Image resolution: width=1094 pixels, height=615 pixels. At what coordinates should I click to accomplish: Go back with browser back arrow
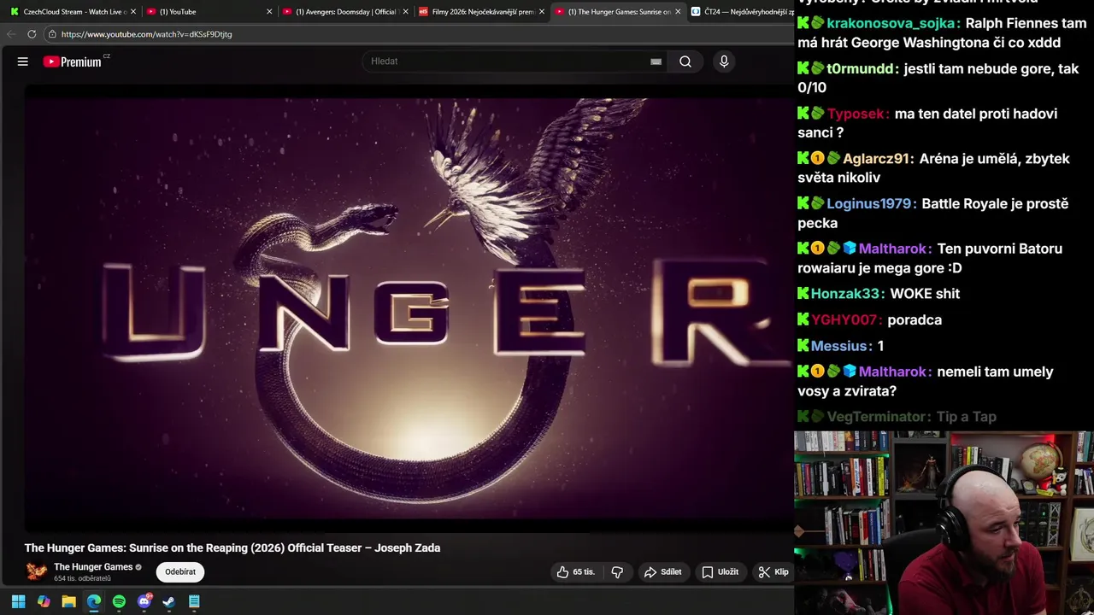point(11,34)
